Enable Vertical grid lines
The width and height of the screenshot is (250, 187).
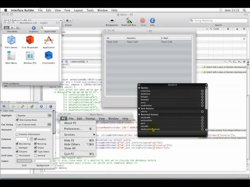[36, 155]
